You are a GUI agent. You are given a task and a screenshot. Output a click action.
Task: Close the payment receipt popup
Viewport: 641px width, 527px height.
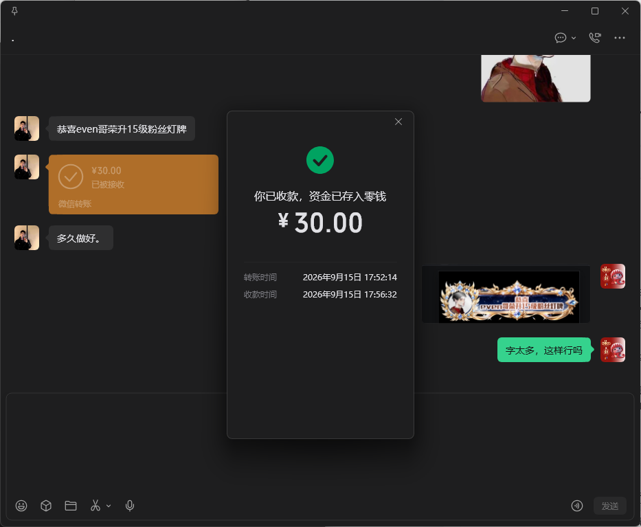(x=398, y=122)
